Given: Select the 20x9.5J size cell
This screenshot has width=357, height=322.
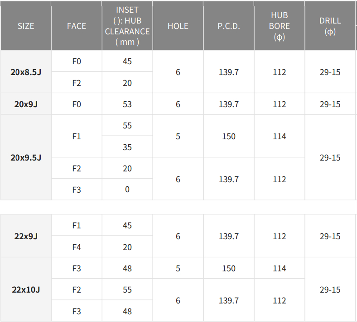Looking at the screenshot, I should click(x=26, y=157).
